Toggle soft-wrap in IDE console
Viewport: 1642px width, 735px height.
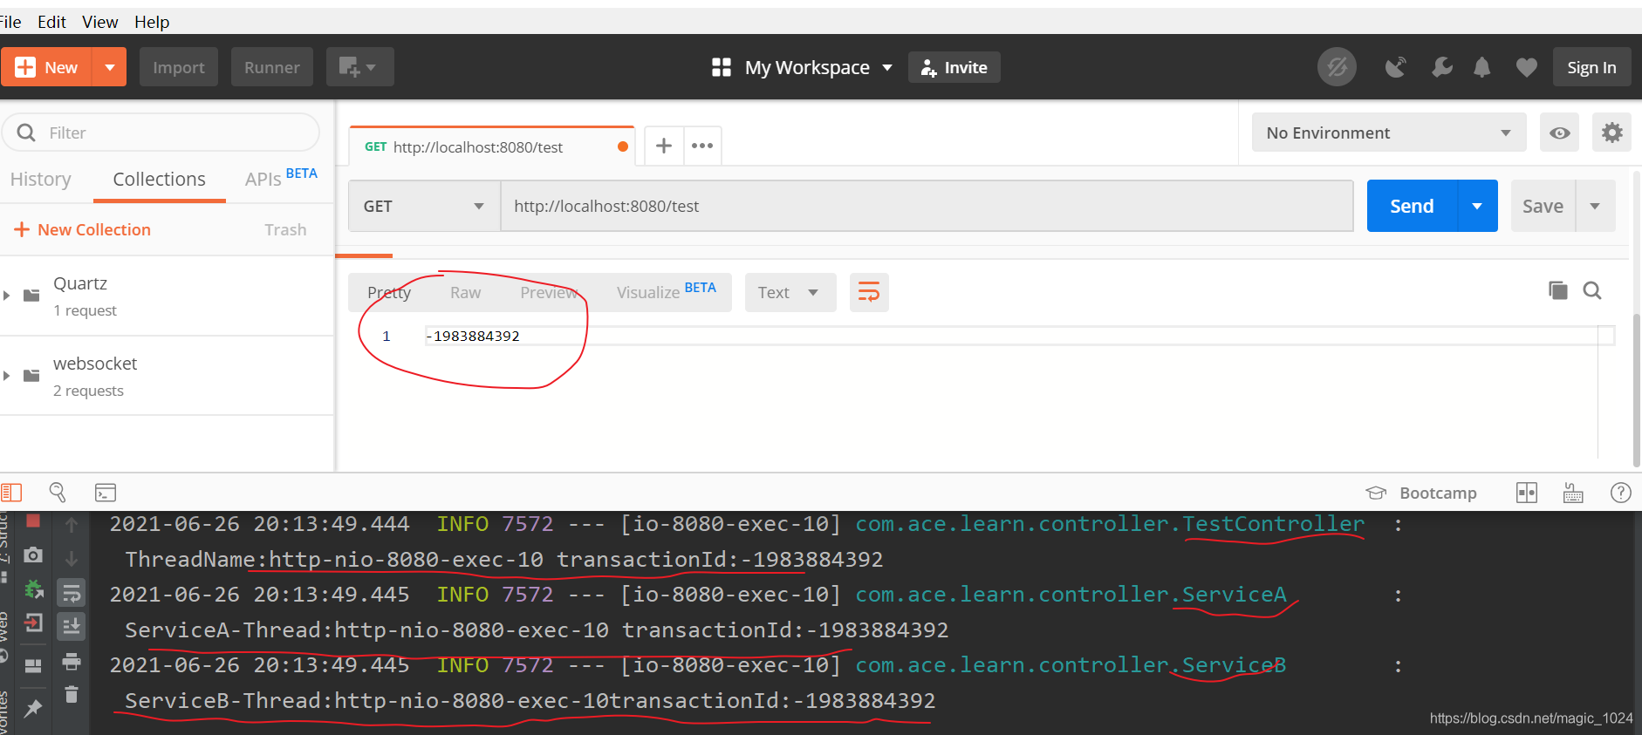pos(72,594)
